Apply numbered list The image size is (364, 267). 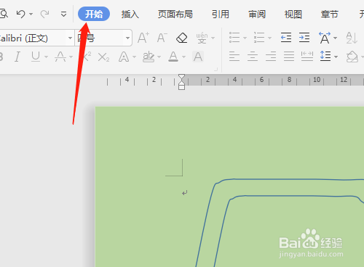[259, 38]
